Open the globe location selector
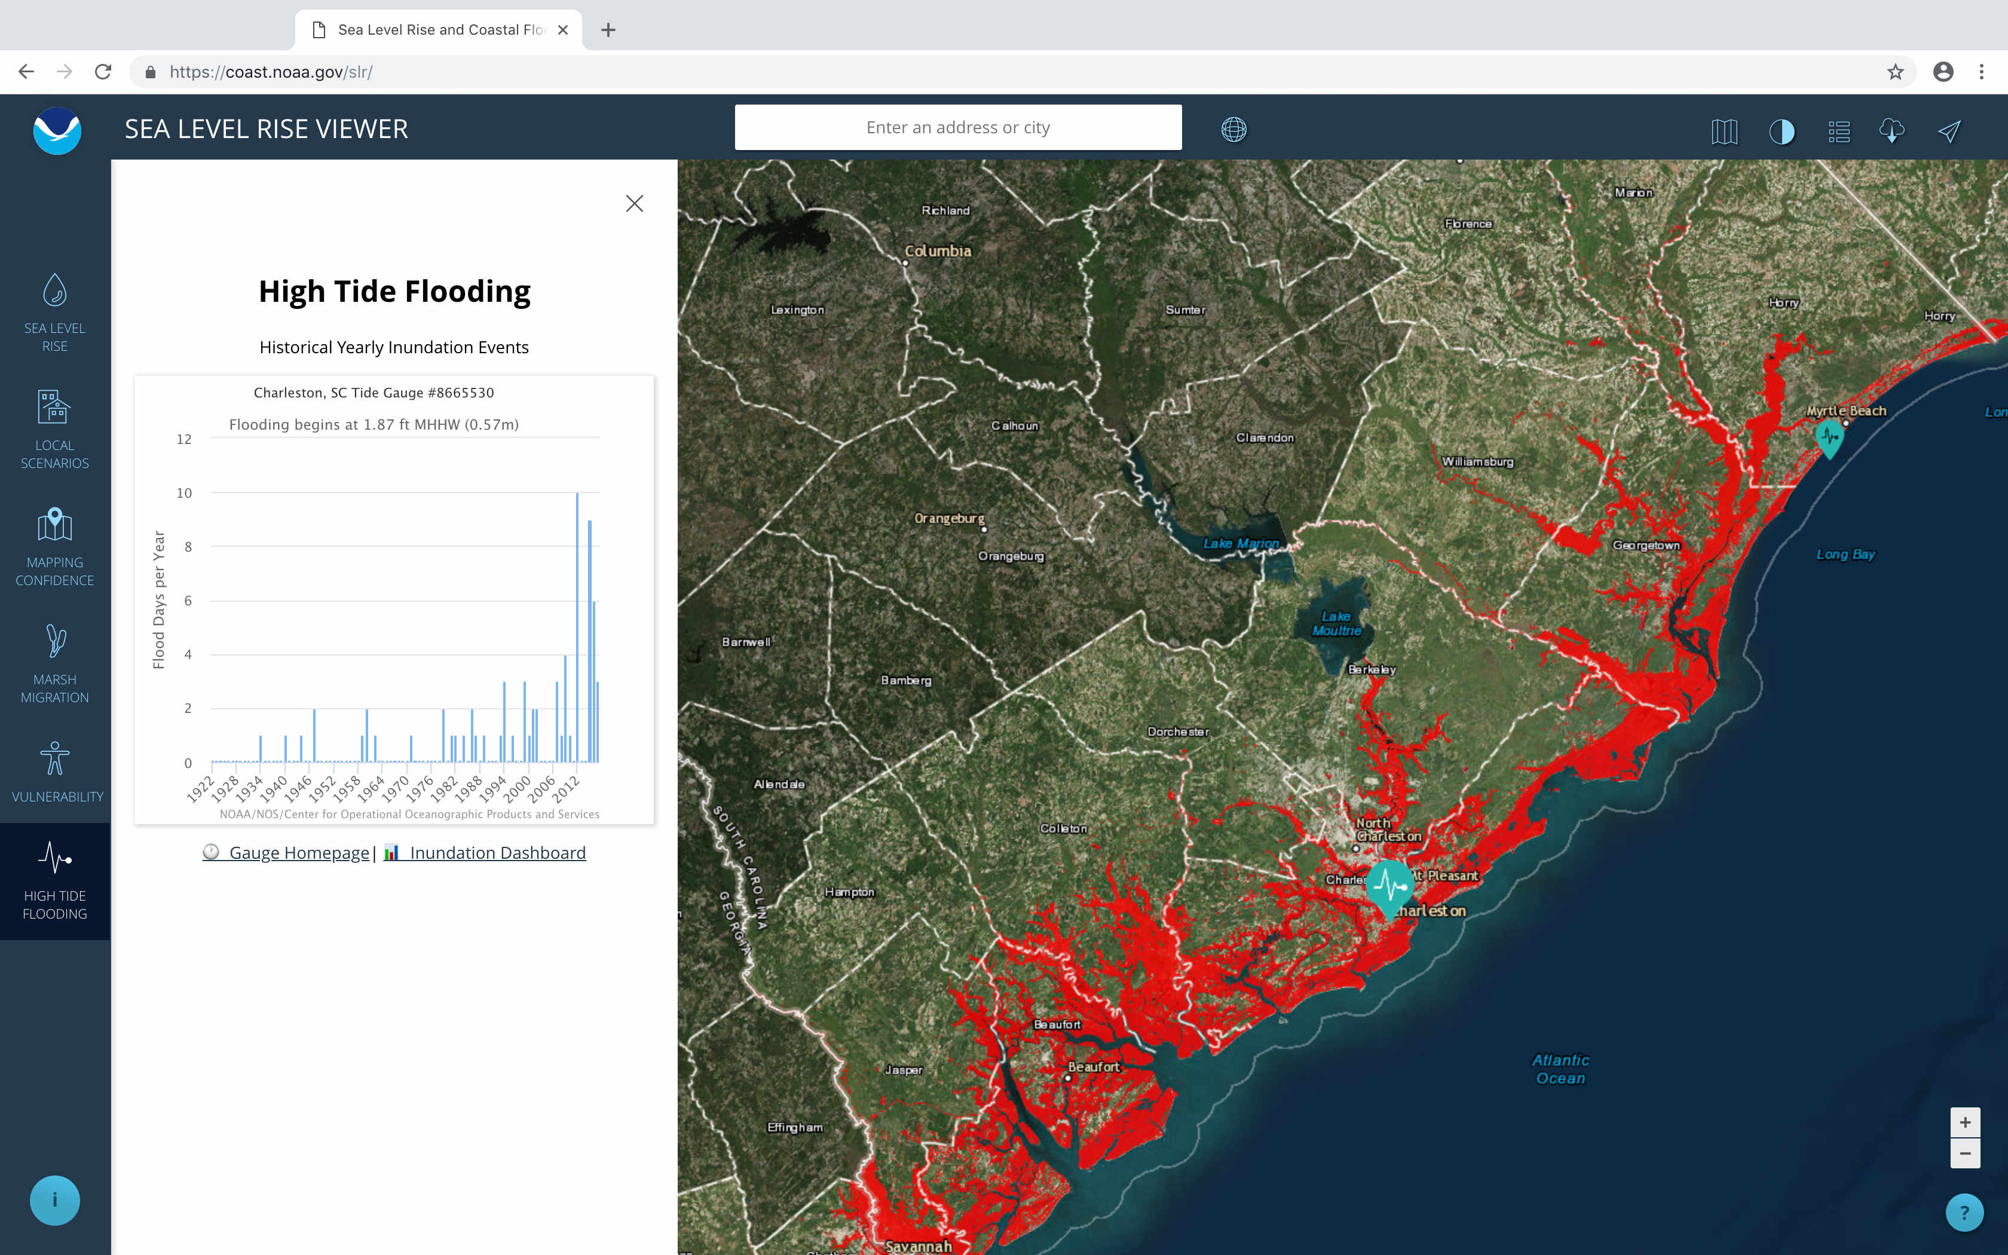The width and height of the screenshot is (2008, 1255). 1235,128
